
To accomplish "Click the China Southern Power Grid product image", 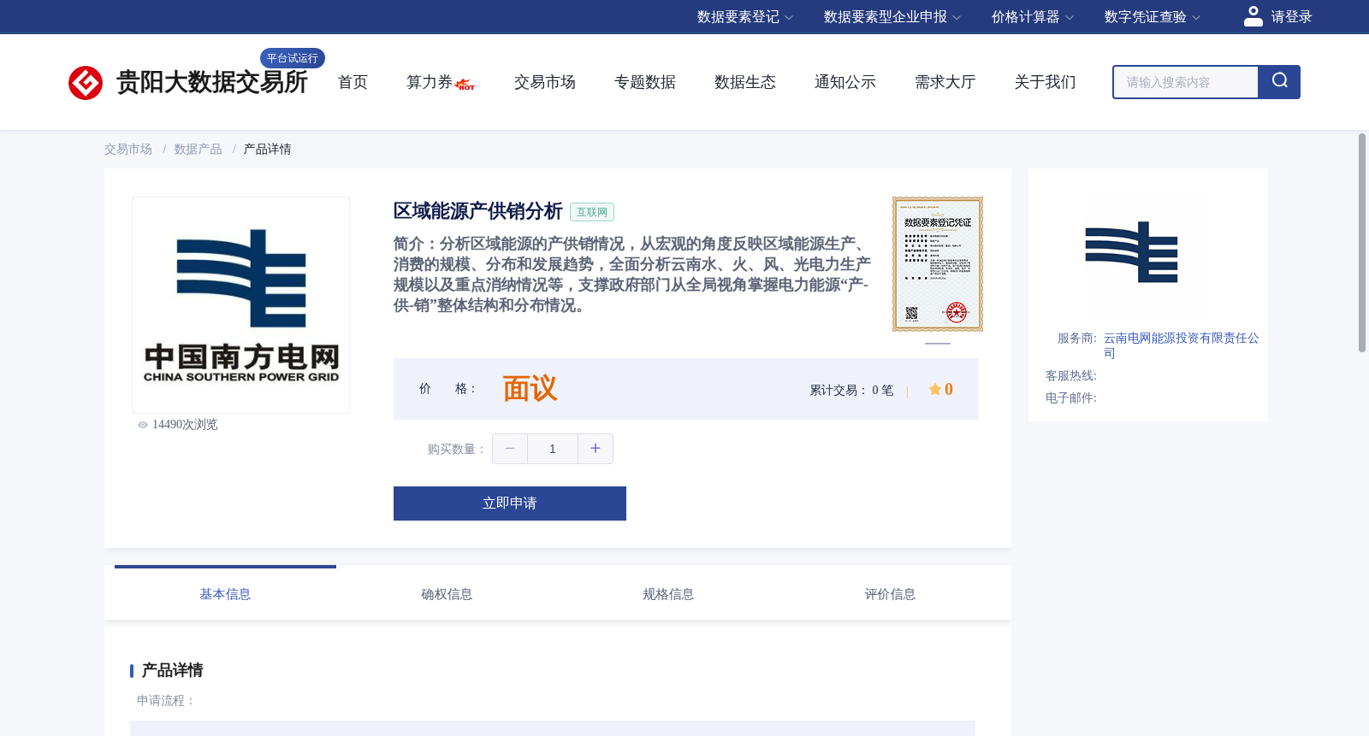I will click(241, 305).
